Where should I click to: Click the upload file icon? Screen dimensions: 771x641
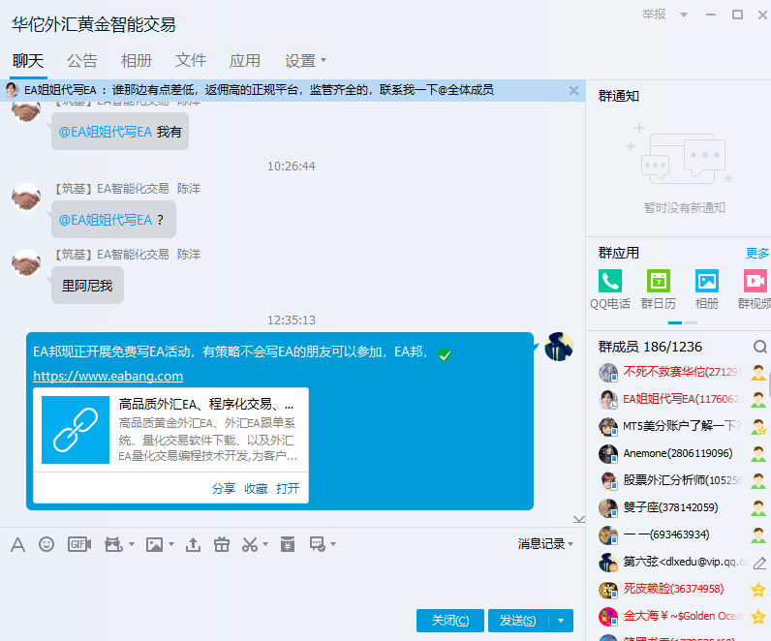tap(193, 544)
